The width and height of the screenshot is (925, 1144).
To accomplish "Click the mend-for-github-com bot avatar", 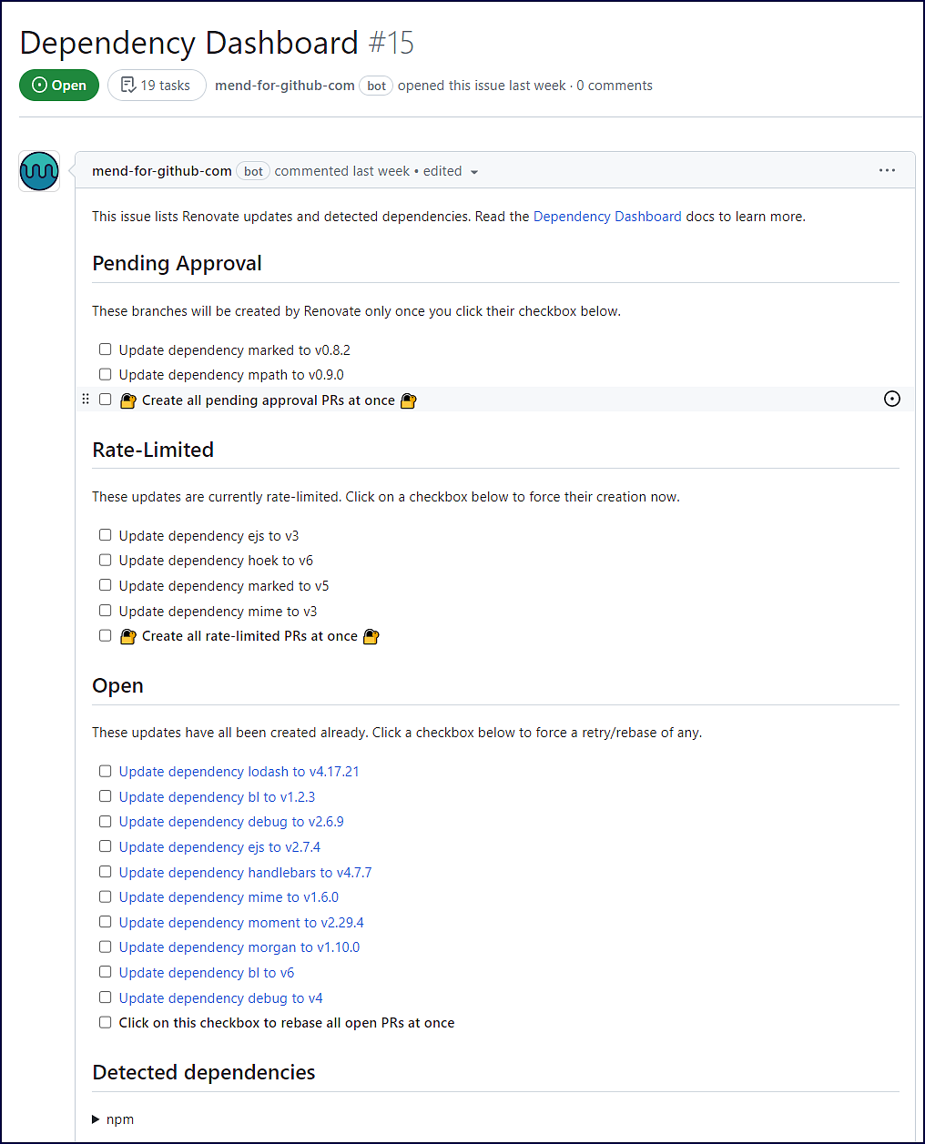I will pos(39,171).
